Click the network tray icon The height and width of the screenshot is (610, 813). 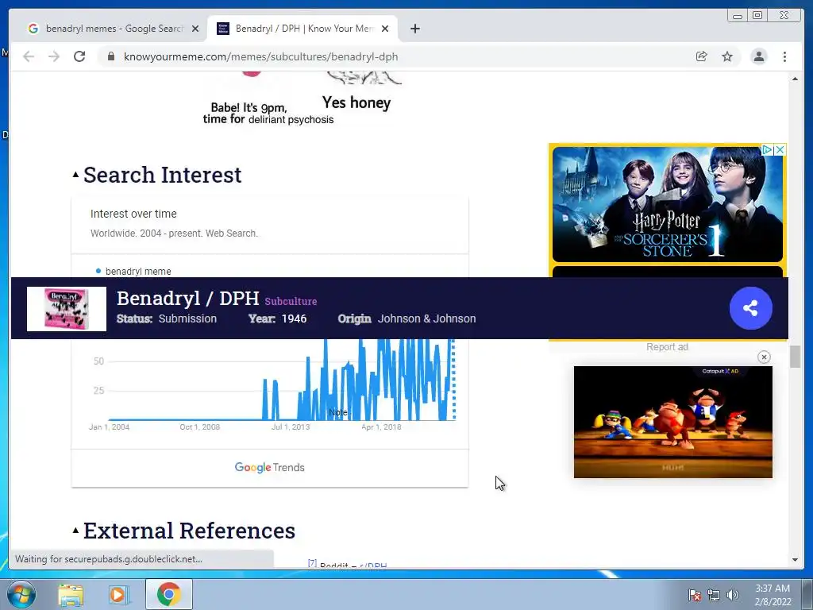(x=714, y=595)
